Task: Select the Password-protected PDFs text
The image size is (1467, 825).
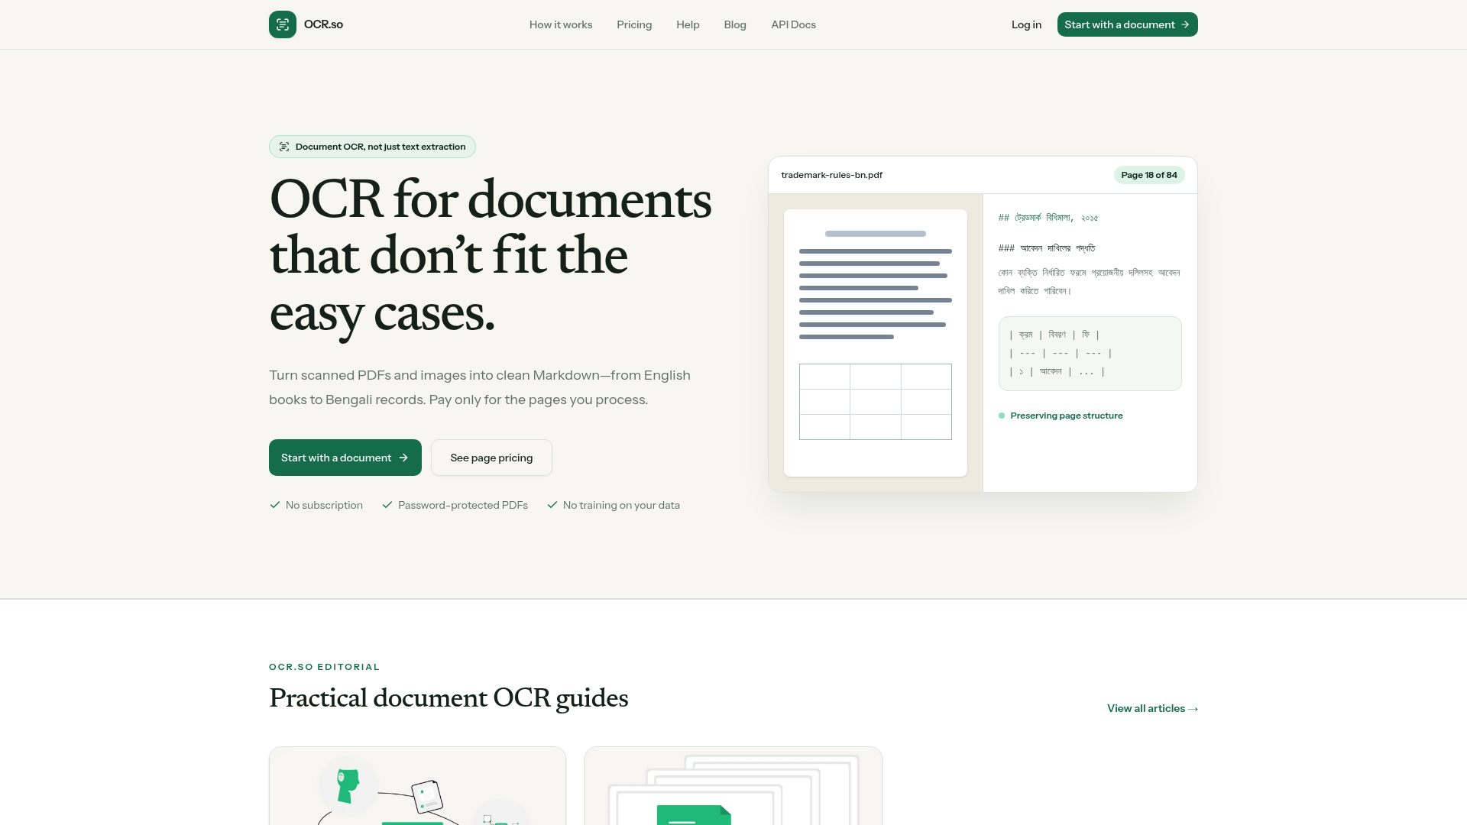Action: (x=463, y=505)
